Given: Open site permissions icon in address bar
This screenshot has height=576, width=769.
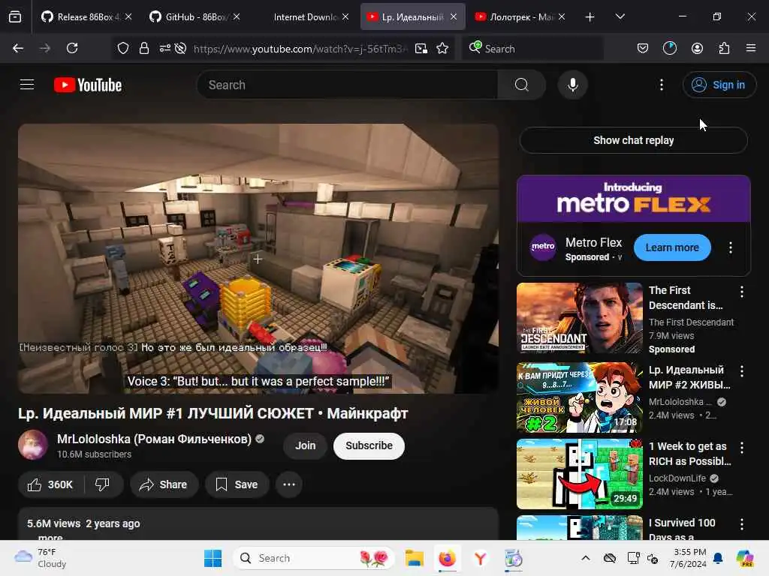Looking at the screenshot, I should 164,48.
